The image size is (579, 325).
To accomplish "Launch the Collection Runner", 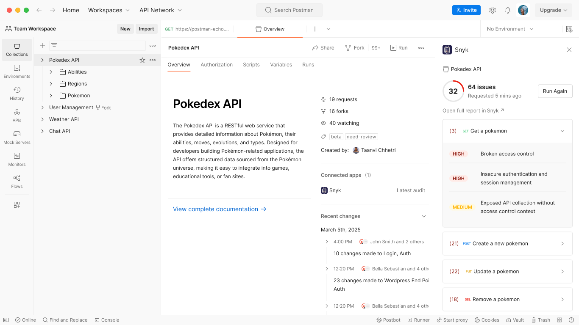I will (419, 320).
